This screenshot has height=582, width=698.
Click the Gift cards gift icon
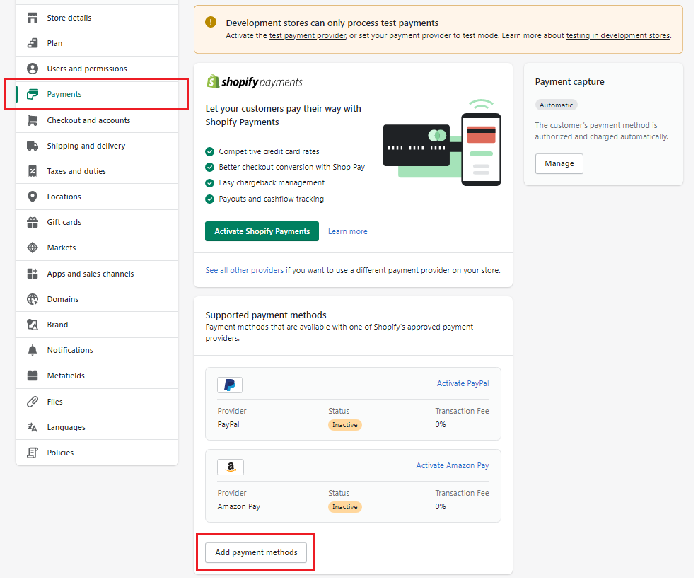tap(33, 222)
